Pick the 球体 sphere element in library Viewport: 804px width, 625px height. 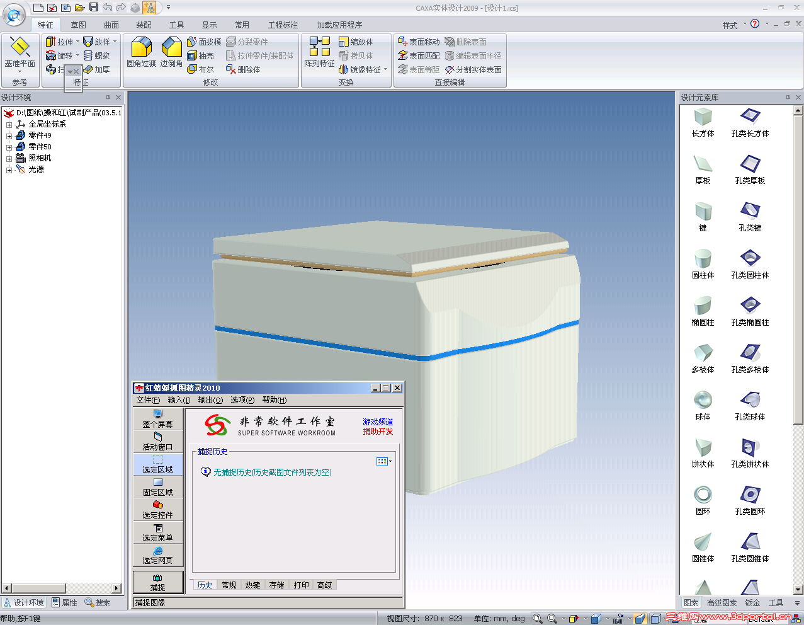tap(703, 406)
